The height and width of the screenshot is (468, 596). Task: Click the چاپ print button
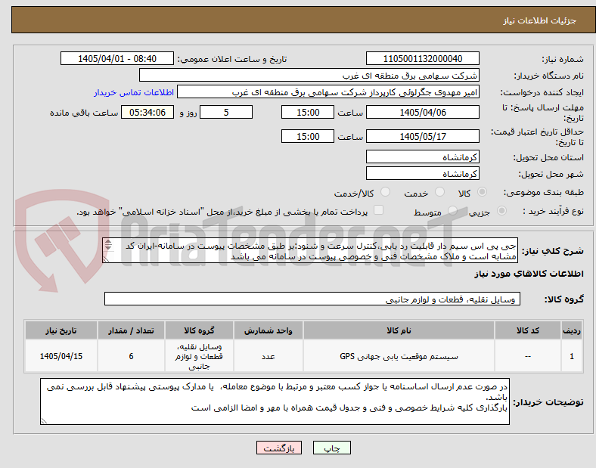[332, 448]
